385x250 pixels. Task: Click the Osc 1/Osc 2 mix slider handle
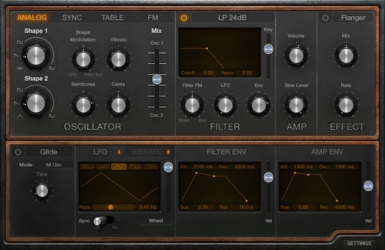157,79
